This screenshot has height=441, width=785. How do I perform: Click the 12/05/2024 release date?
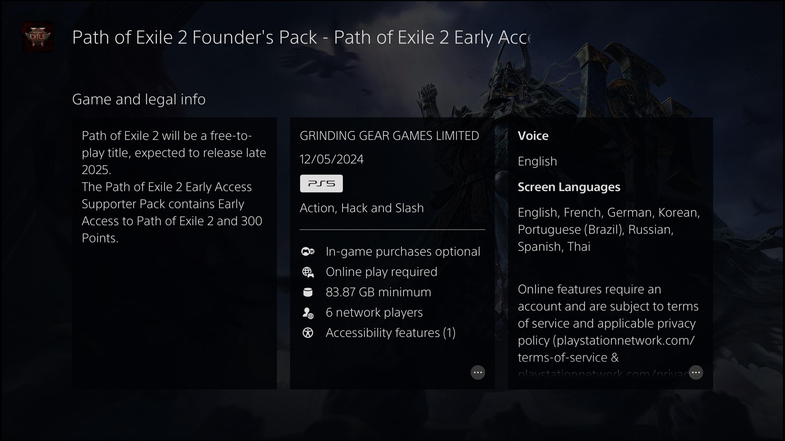(332, 159)
